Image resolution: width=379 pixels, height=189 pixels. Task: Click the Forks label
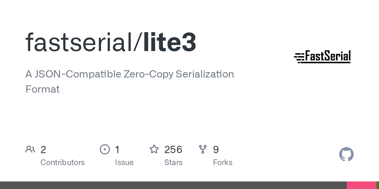click(223, 163)
